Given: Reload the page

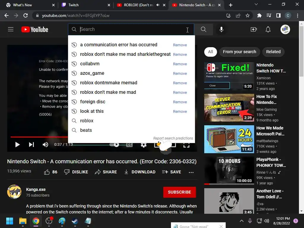Looking at the screenshot, I should click(26, 15).
